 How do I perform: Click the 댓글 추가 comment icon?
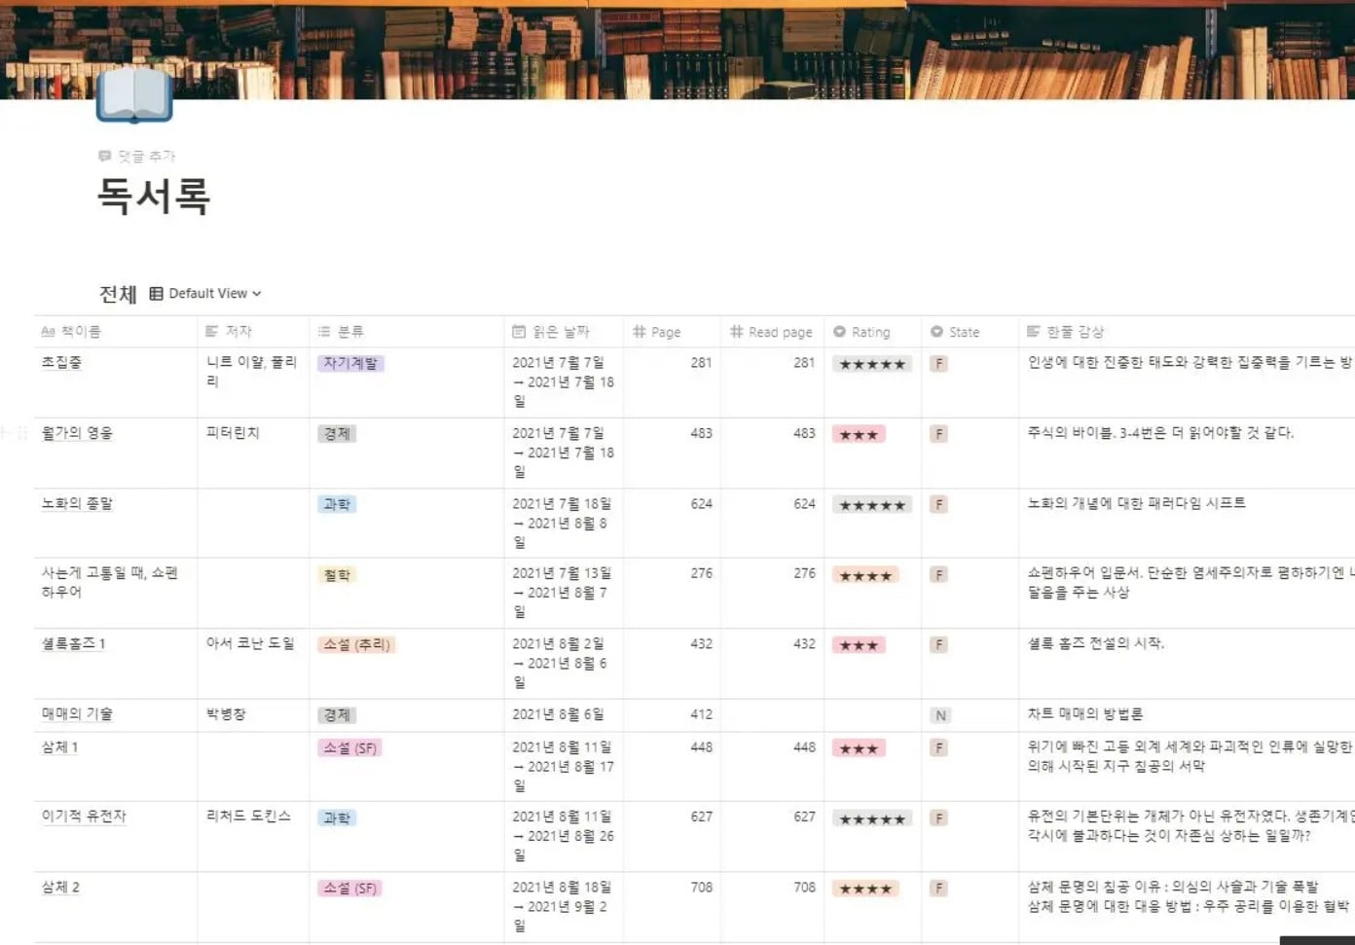coord(104,156)
